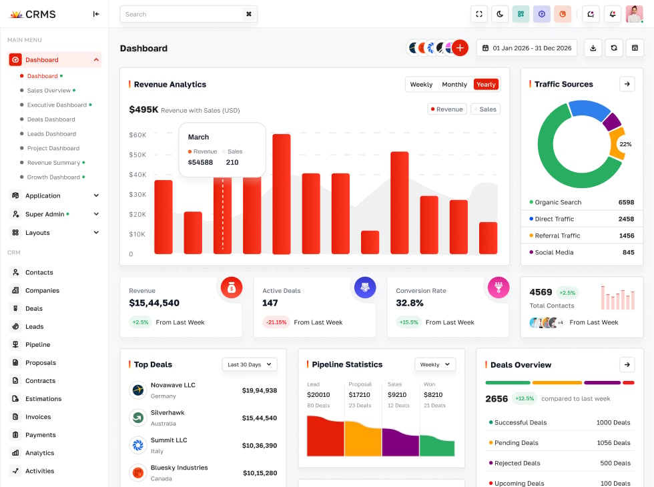Open Estimations in the sidebar

tap(43, 399)
